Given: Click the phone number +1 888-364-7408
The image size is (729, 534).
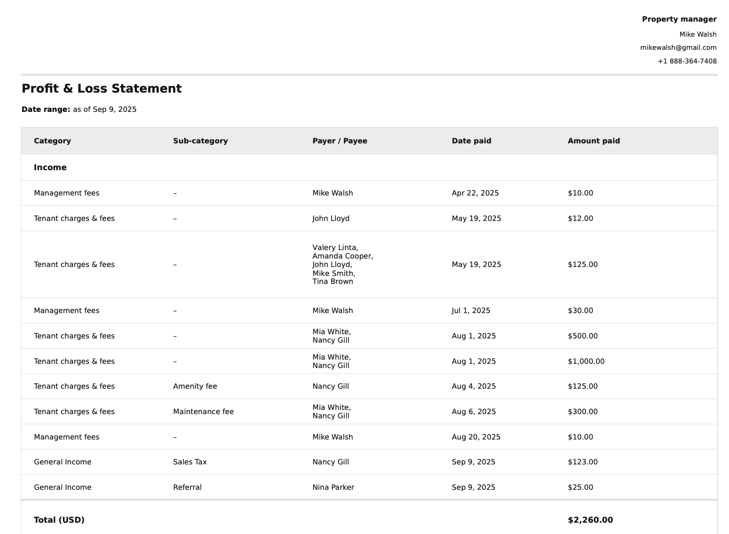Looking at the screenshot, I should click(x=687, y=61).
